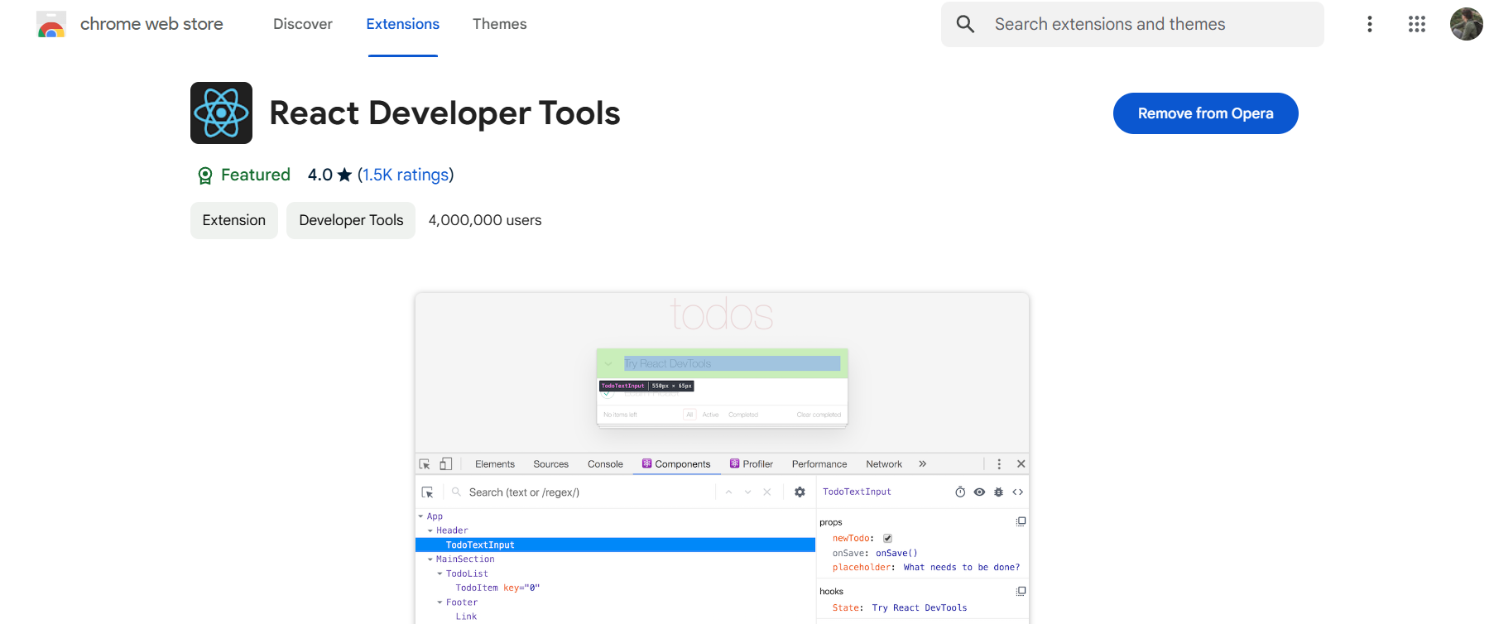The height and width of the screenshot is (624, 1494).
Task: Collapse the MainSection tree node arrow
Action: pos(430,559)
